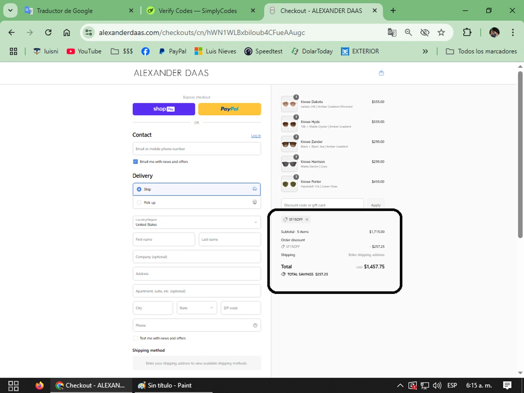
Task: Click the First name field
Action: [164, 239]
